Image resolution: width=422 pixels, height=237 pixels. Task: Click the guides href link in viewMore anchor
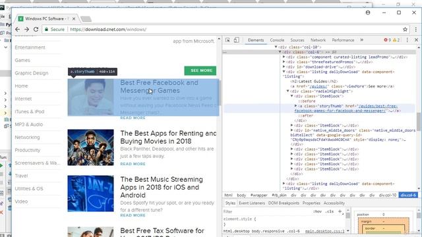[318, 86]
